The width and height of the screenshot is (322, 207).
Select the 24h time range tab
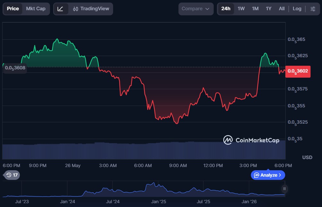coord(226,9)
